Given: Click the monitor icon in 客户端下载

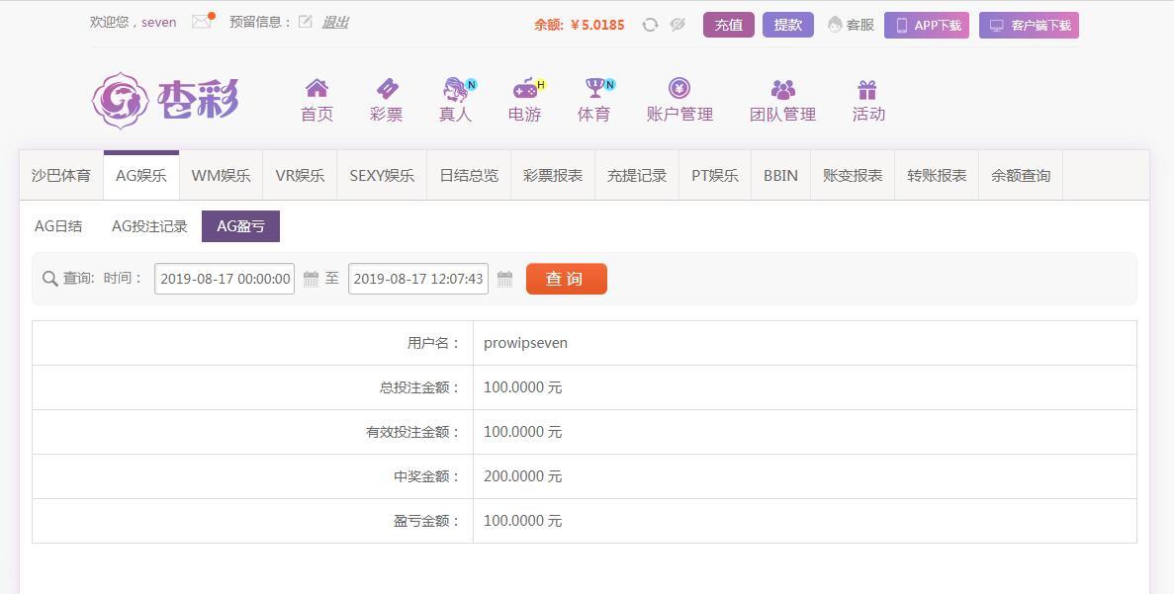Looking at the screenshot, I should tap(997, 26).
